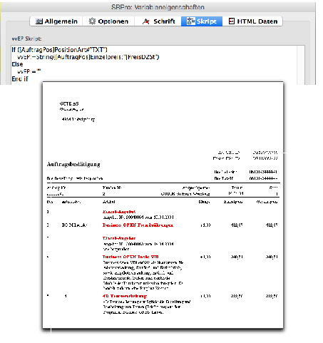Open the Optionen tab
This screenshot has width=323, height=343.
pos(108,21)
